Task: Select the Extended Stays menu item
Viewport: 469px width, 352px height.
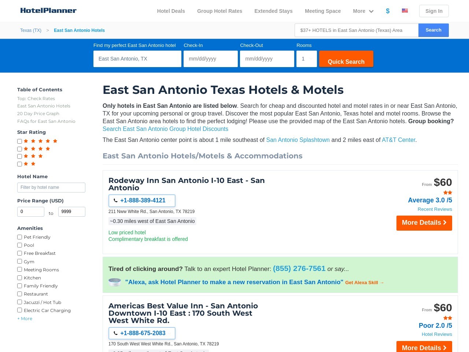Action: point(273,11)
